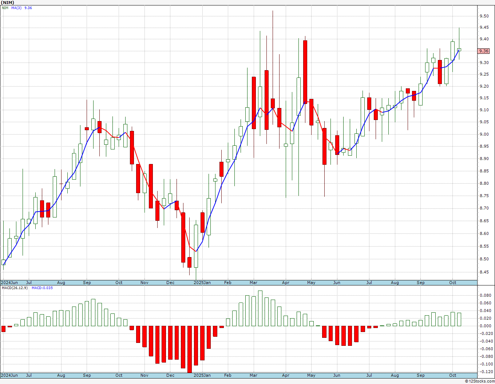
Task: Select the 9.30 price axis label
Action: coord(484,63)
